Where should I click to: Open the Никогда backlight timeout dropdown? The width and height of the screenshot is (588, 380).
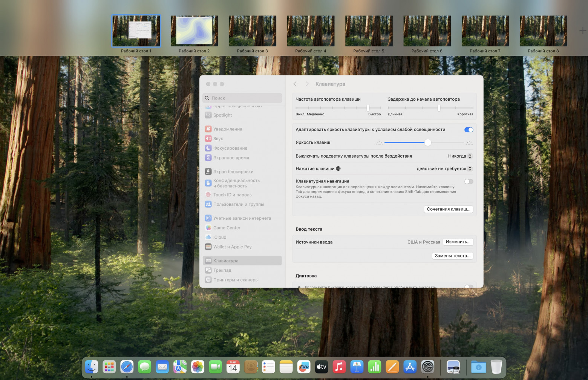[459, 156]
